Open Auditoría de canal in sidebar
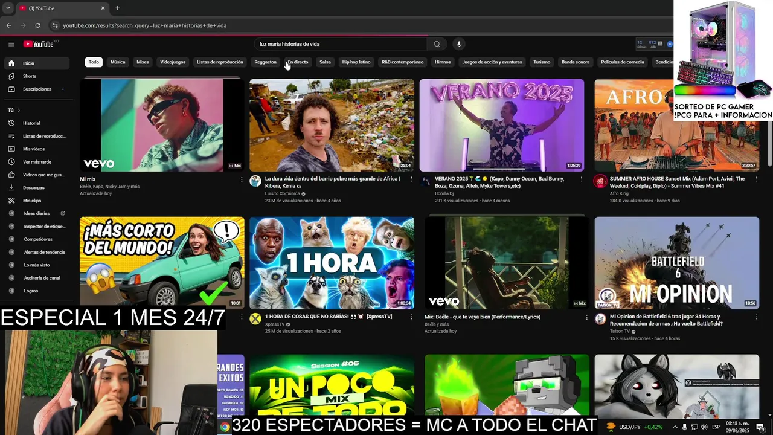 pyautogui.click(x=37, y=278)
